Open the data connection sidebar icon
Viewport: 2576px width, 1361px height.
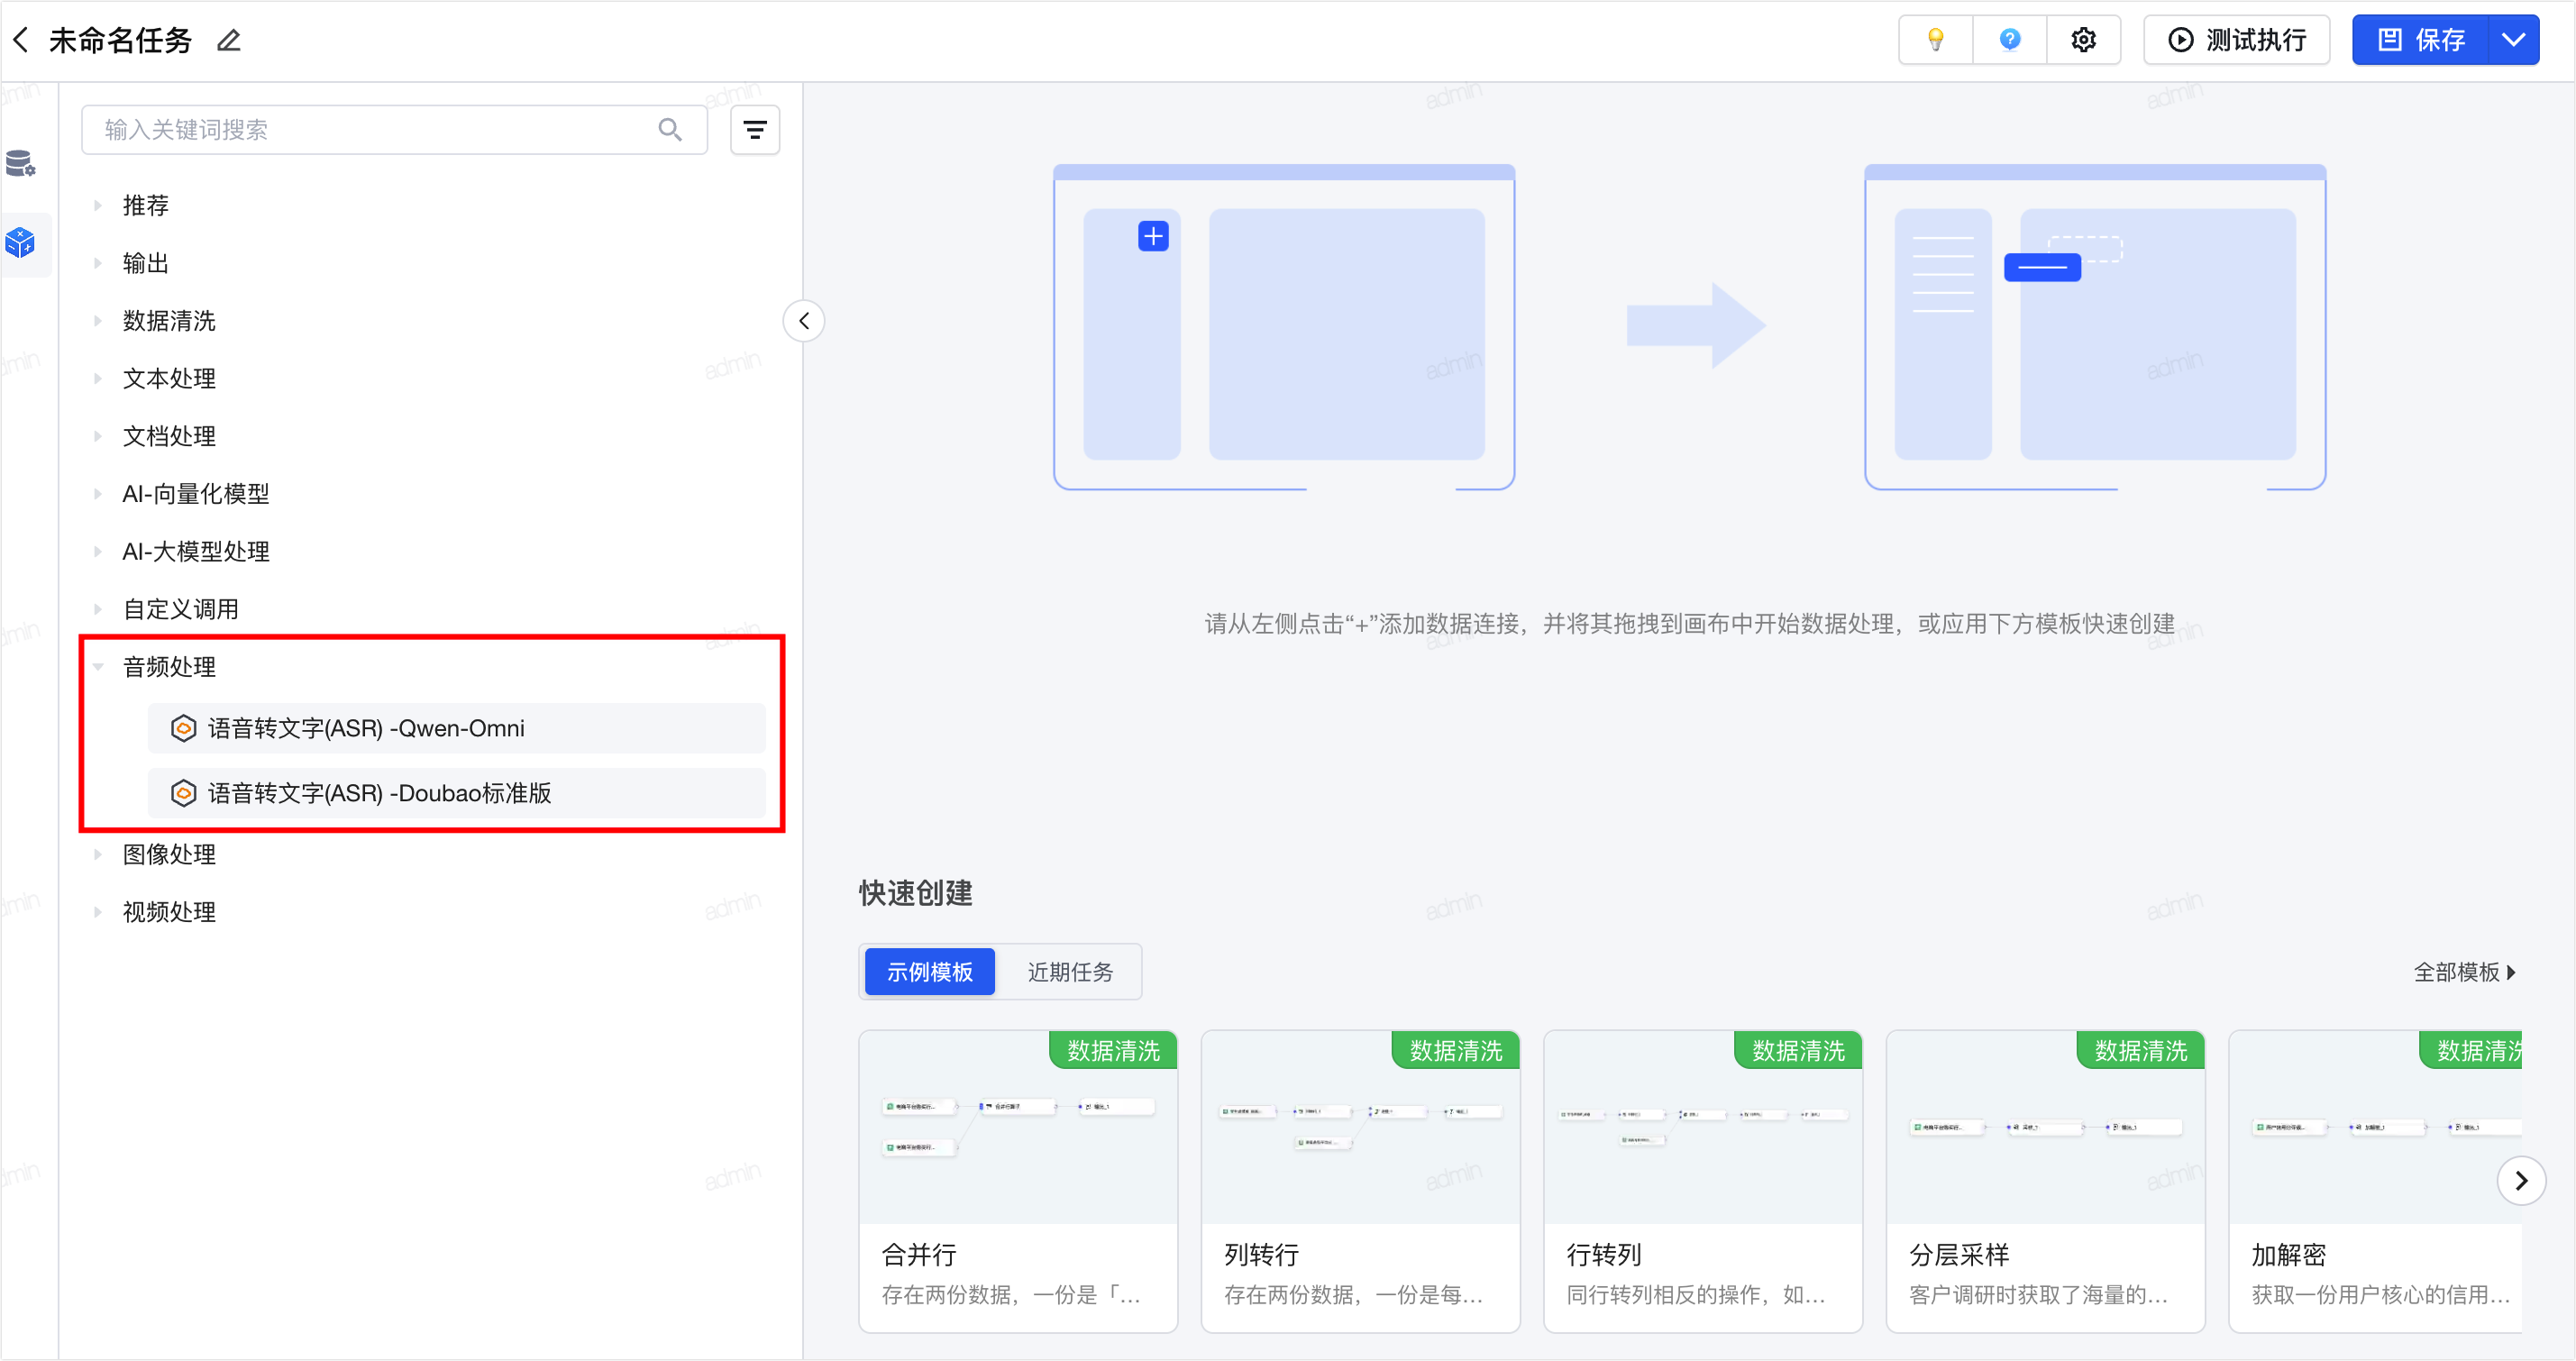[21, 163]
